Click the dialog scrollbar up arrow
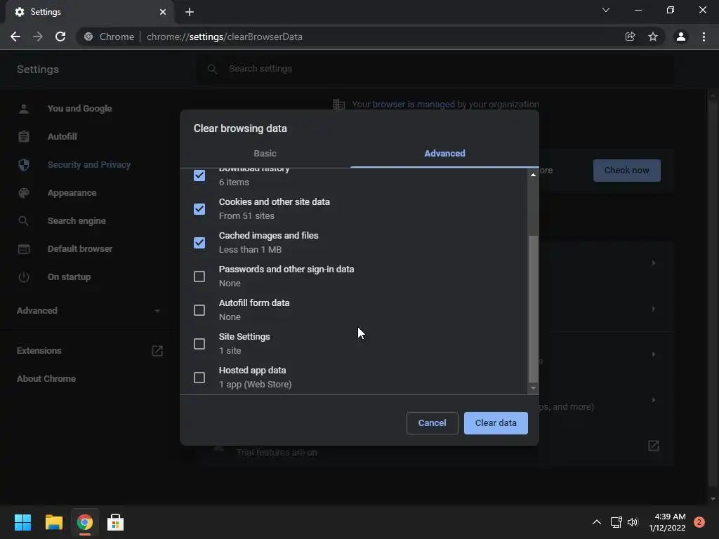The width and height of the screenshot is (719, 539). [x=533, y=175]
